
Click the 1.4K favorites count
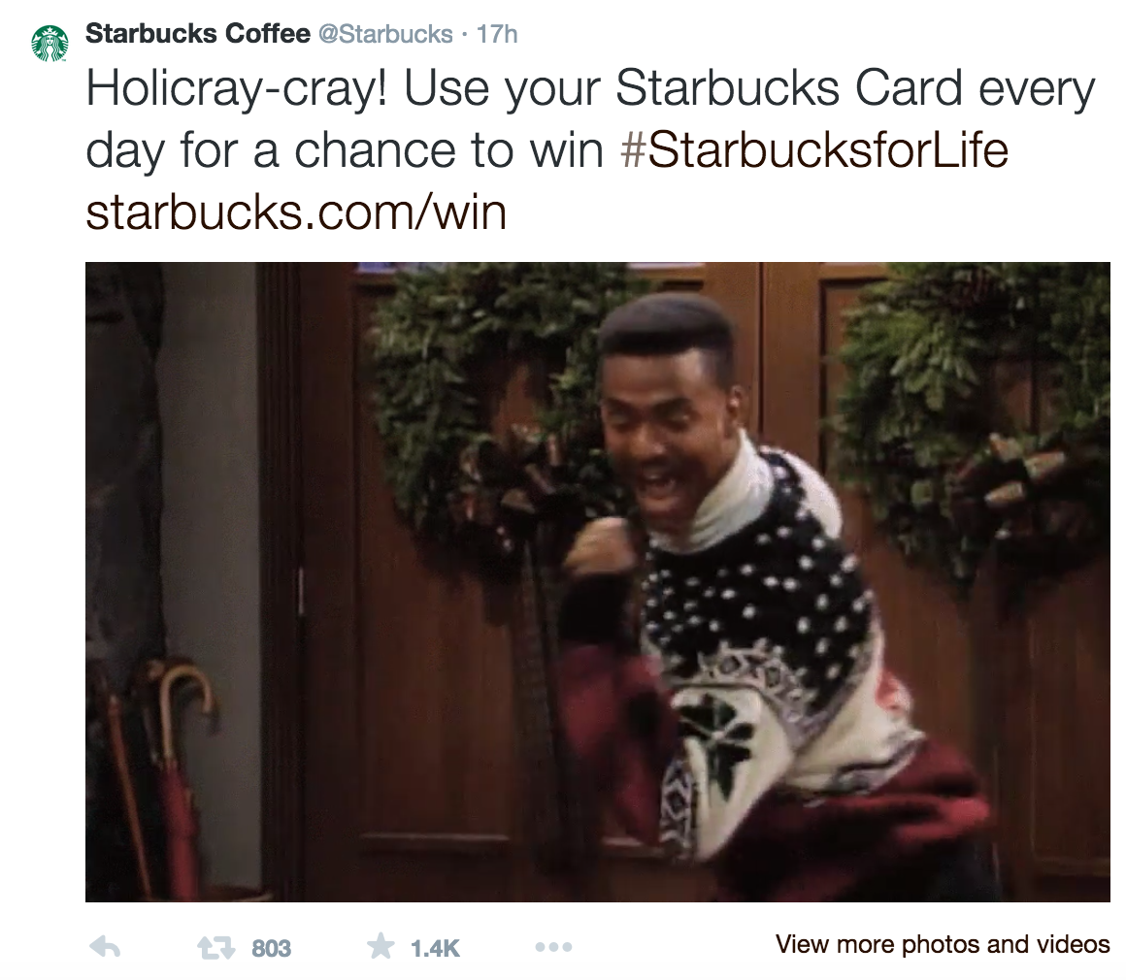(435, 948)
